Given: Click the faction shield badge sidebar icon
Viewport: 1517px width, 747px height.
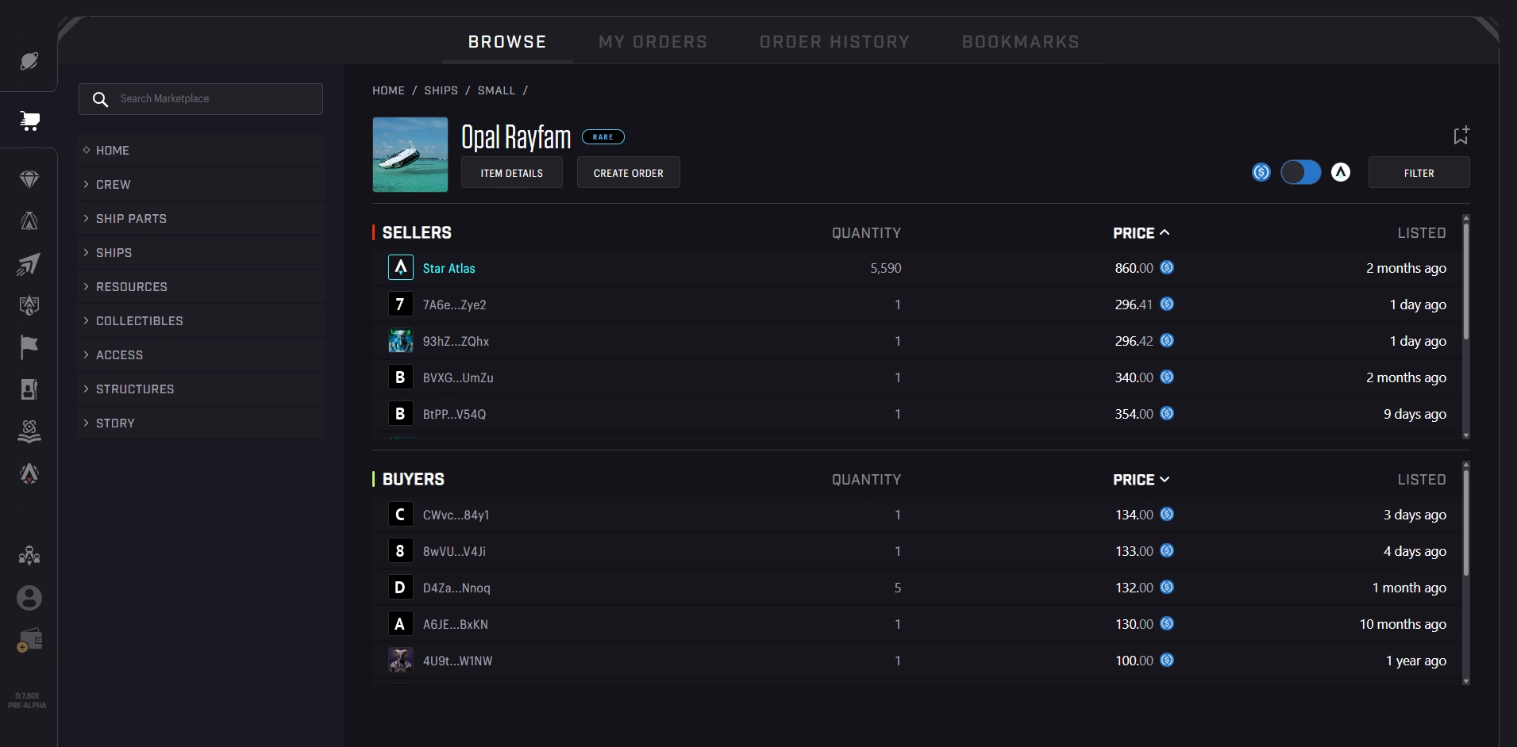Looking at the screenshot, I should [x=29, y=305].
